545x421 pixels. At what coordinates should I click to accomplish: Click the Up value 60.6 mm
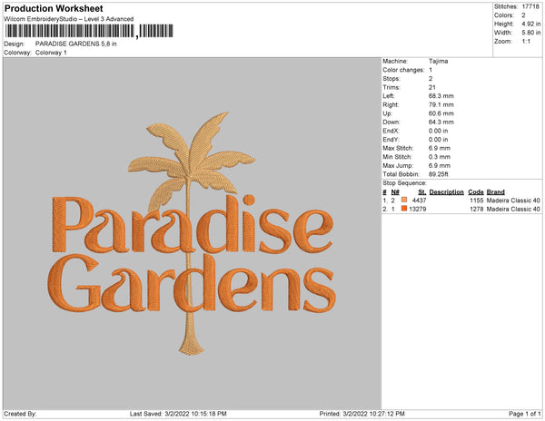tap(441, 113)
